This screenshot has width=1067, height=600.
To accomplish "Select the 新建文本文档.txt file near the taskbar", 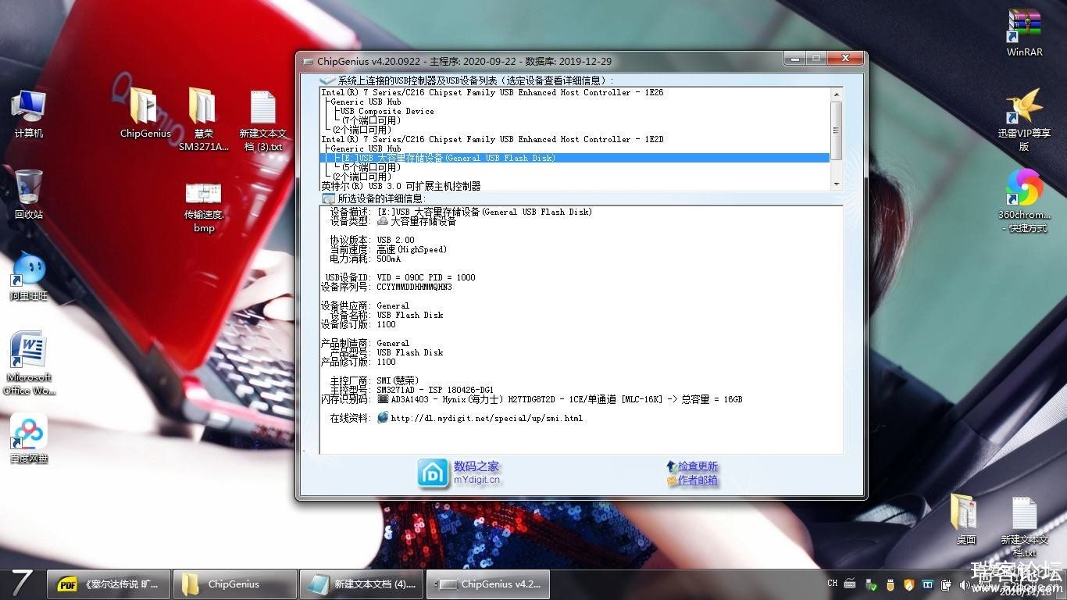I will click(x=1024, y=526).
